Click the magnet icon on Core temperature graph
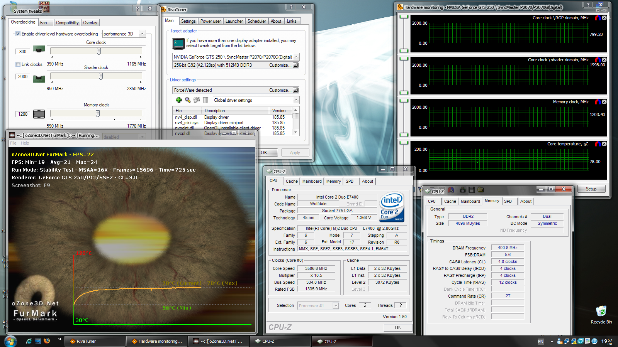This screenshot has width=618, height=347. tap(598, 144)
